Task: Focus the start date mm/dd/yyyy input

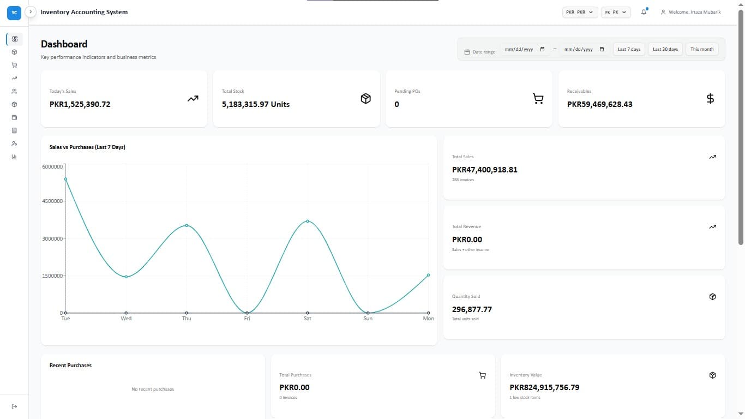Action: (525, 49)
